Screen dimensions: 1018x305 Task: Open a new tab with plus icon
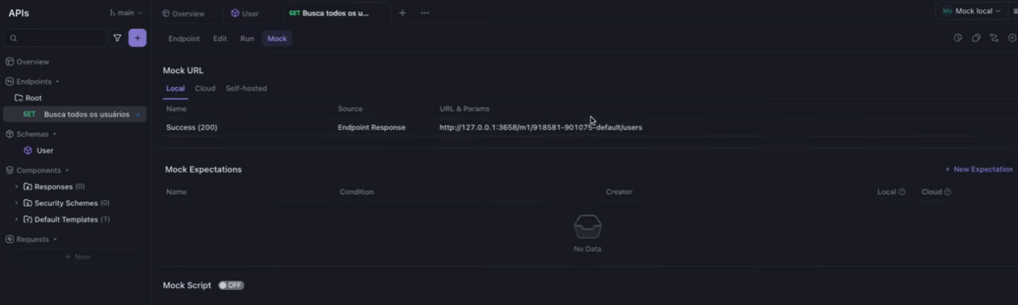(x=402, y=13)
